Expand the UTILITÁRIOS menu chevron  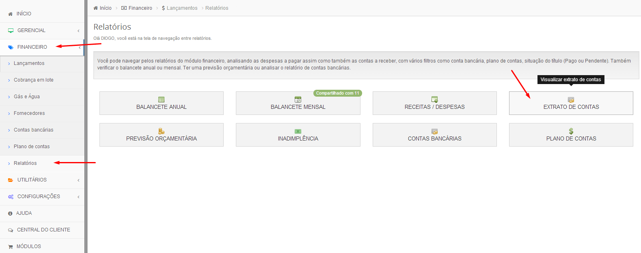click(78, 180)
